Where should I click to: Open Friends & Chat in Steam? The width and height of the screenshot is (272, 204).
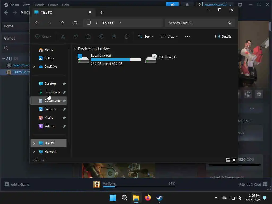click(x=253, y=184)
